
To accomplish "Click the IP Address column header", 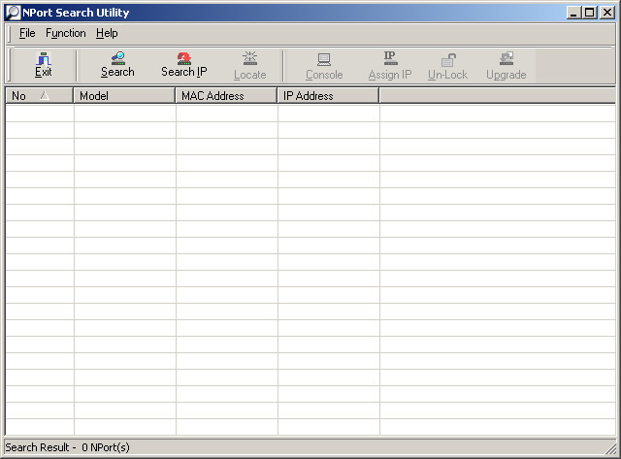I will 328,96.
